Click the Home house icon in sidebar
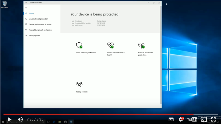This screenshot has height=124, width=221. (26, 13)
